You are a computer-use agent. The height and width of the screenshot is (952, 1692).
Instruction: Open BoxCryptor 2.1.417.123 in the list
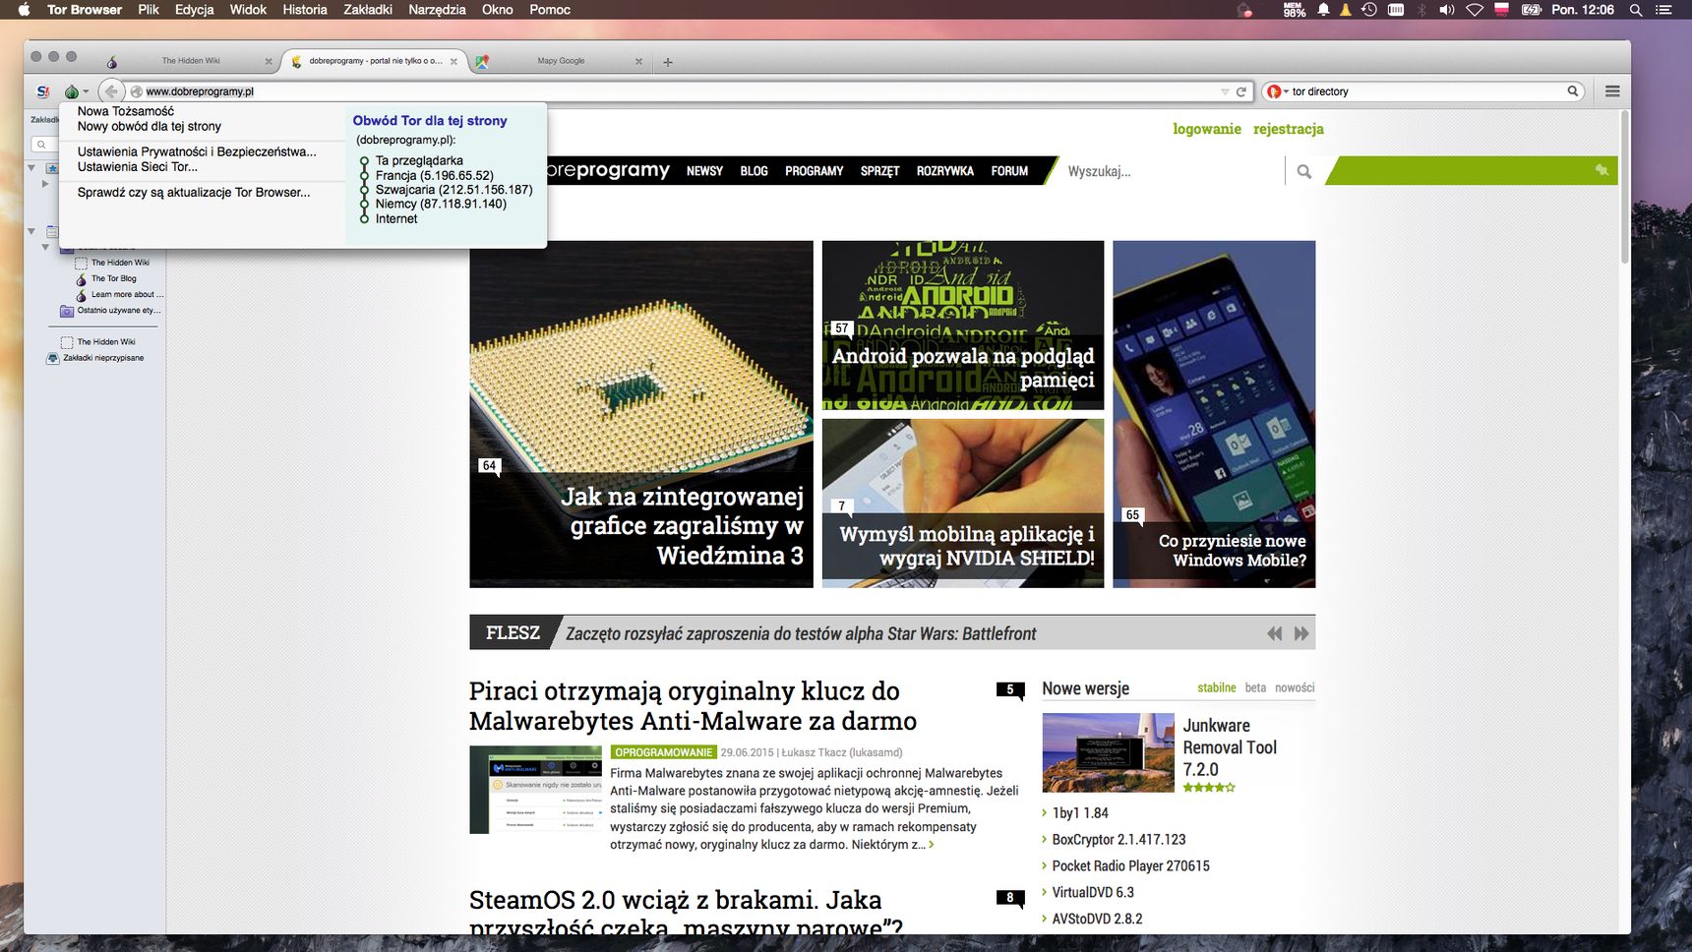[1118, 839]
